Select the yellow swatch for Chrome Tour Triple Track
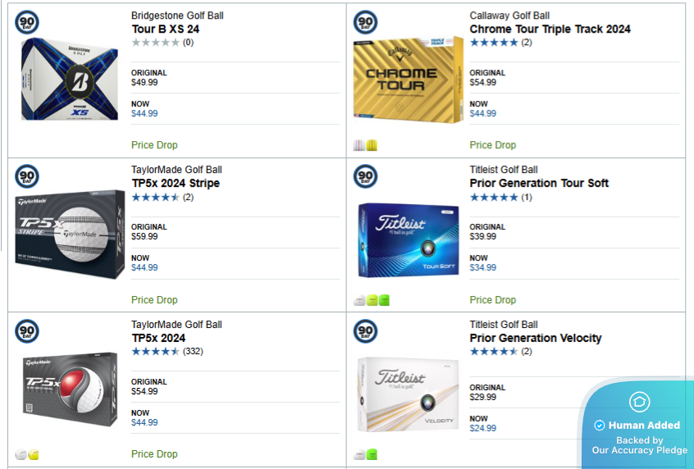Viewport: 694px width, 469px height. pos(372,145)
